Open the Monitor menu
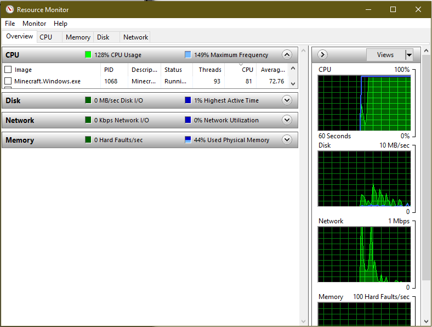 34,24
